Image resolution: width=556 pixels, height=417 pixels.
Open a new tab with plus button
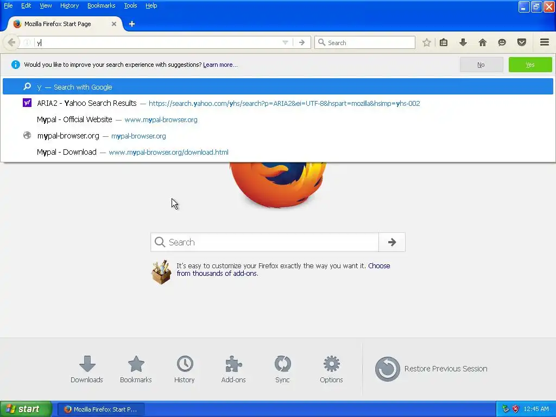pos(132,24)
